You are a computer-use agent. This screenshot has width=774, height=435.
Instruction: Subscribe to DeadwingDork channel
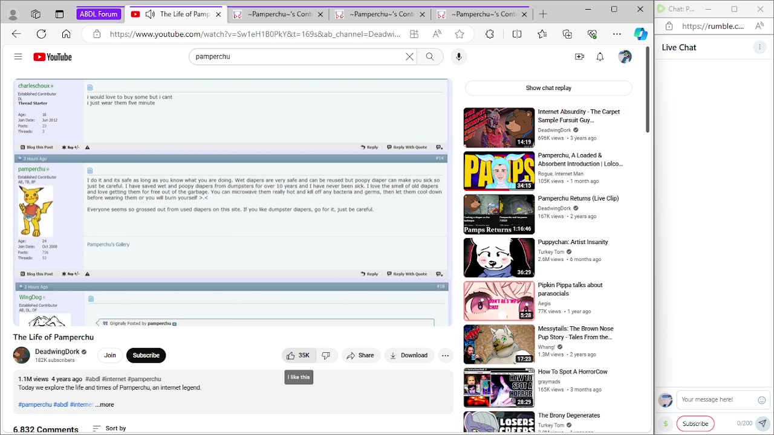(146, 355)
